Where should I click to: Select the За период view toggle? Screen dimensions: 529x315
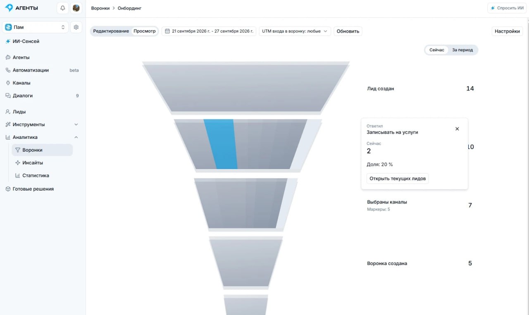click(x=462, y=50)
